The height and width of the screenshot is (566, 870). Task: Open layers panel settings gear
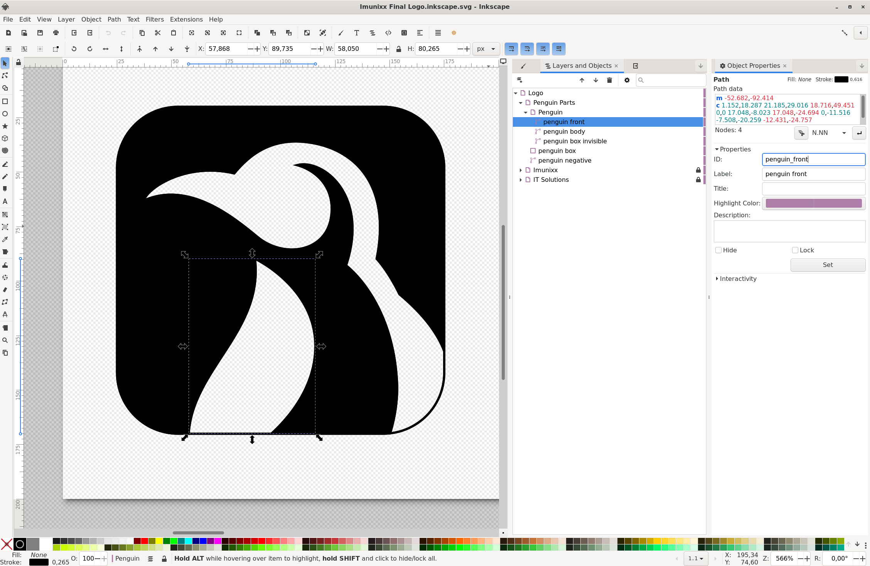pos(627,80)
